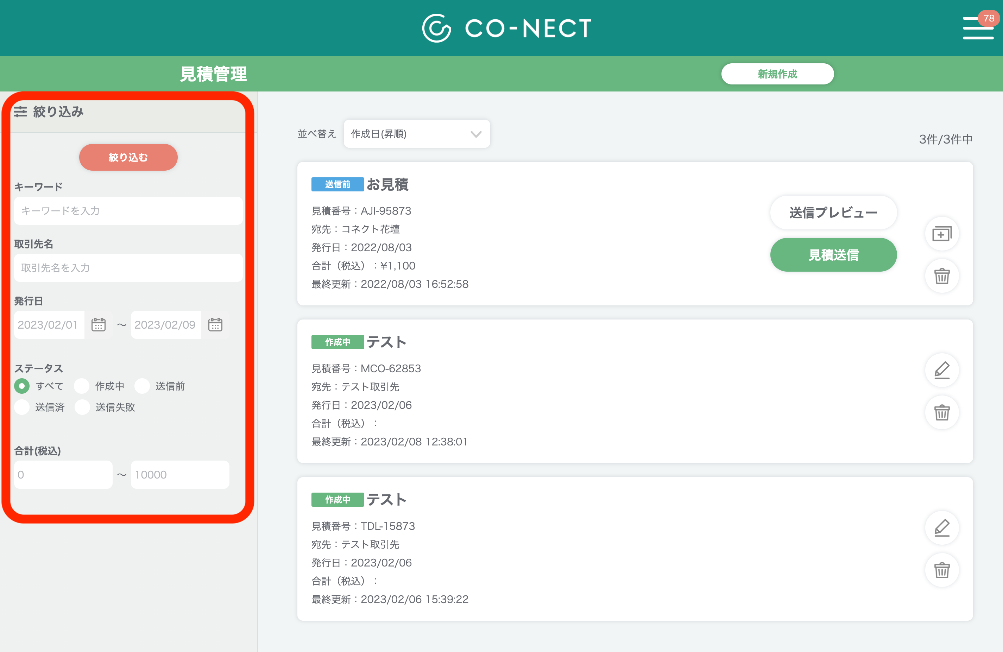Choose the 送信失敗 status filter
The image size is (1003, 652).
pos(83,407)
